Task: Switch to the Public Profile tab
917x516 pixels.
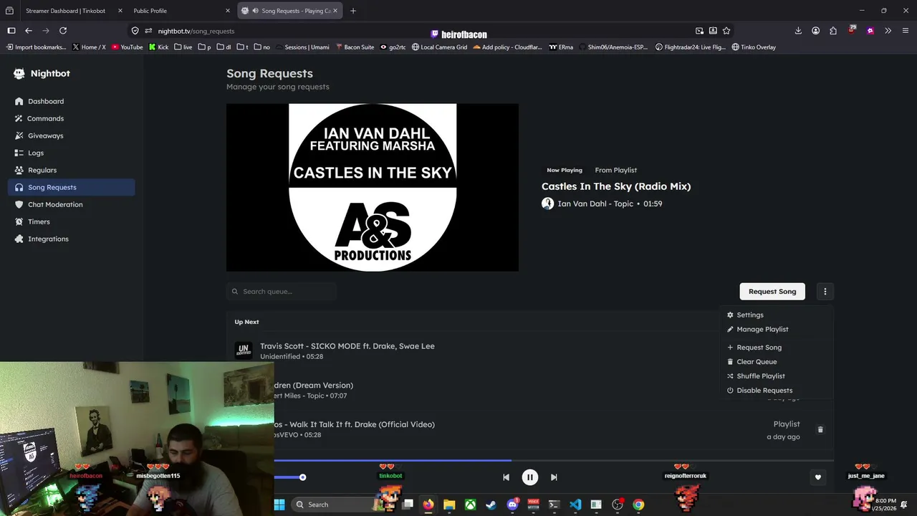Action: 150,11
